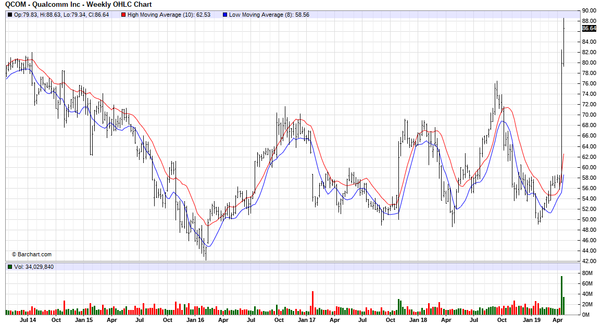Click the green Vol legend square
Image resolution: width=602 pixels, height=336 pixels.
9,267
